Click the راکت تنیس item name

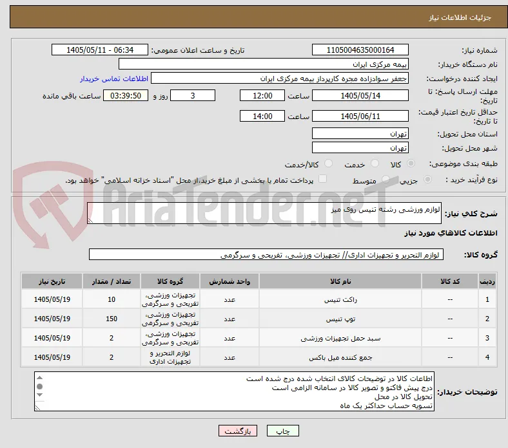click(x=340, y=300)
